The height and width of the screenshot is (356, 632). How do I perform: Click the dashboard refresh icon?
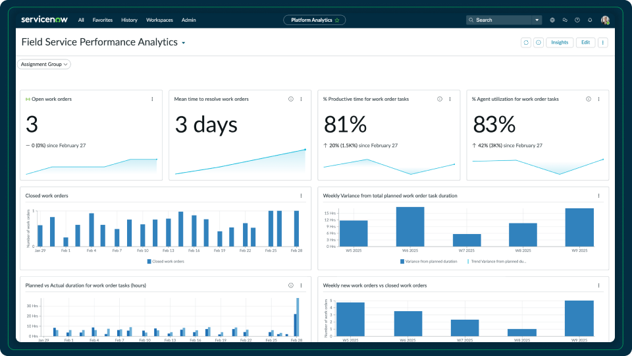click(525, 42)
